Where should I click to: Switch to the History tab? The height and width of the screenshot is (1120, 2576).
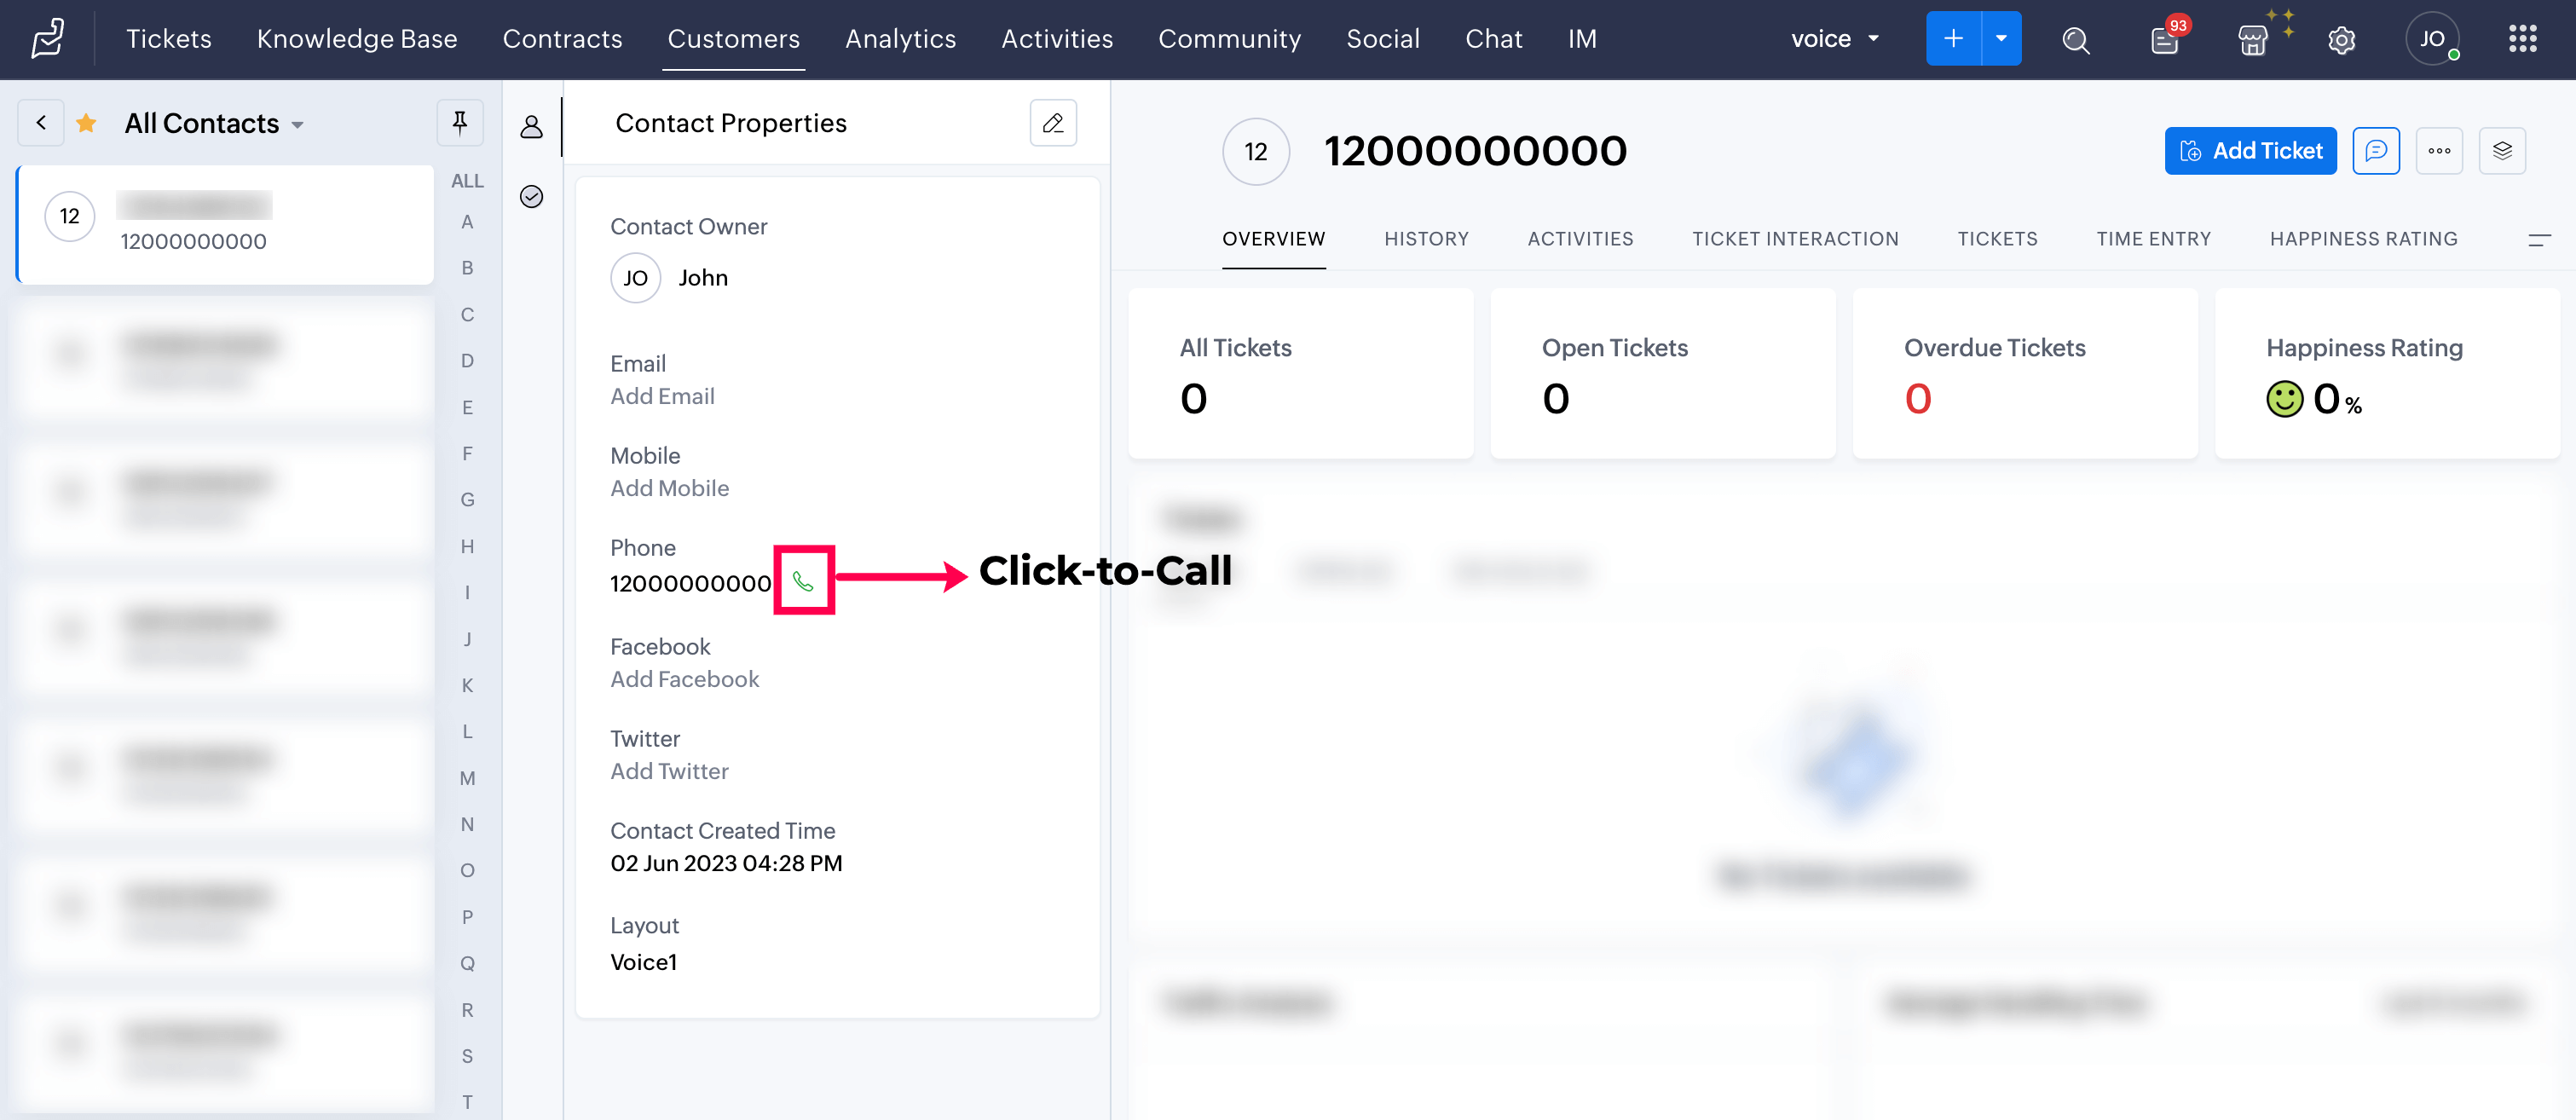(1426, 239)
